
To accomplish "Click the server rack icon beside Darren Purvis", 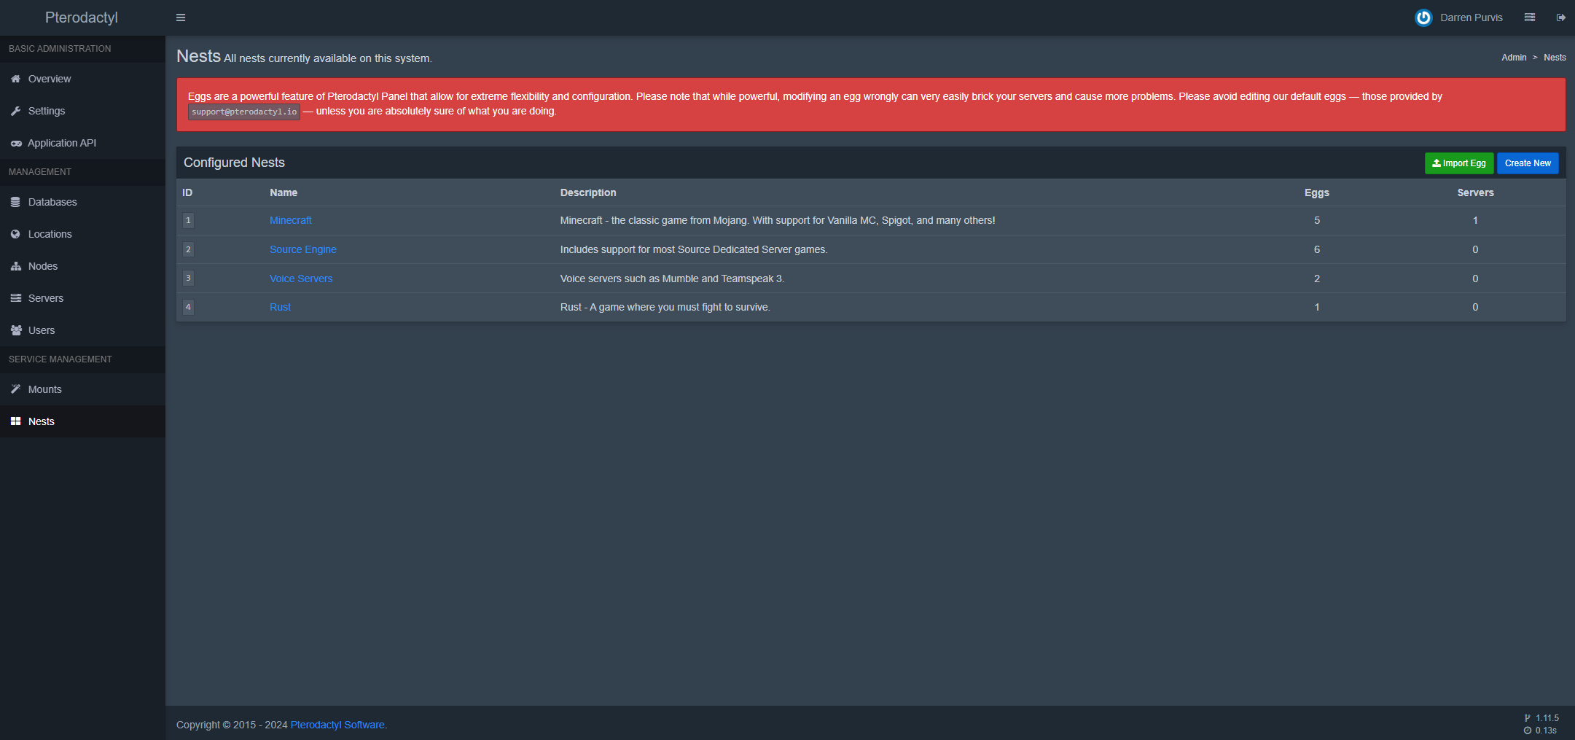I will 1529,17.
